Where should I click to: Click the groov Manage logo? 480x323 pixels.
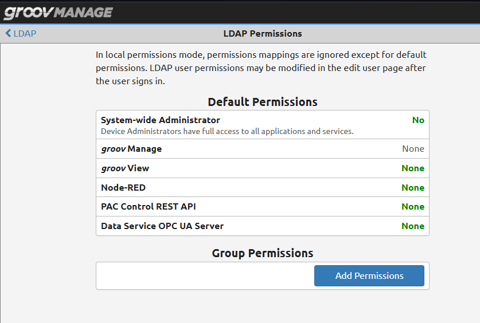[x=58, y=12]
